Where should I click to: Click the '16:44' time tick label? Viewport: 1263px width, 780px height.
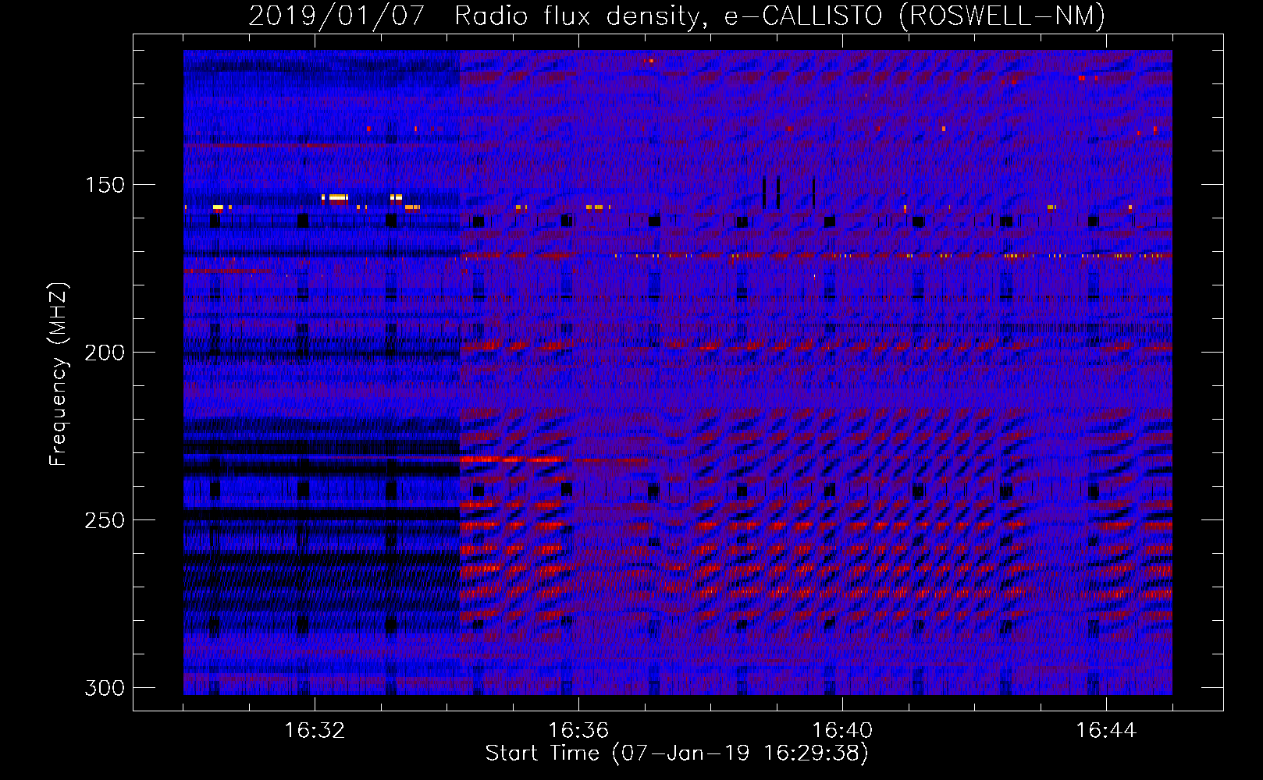point(1106,731)
